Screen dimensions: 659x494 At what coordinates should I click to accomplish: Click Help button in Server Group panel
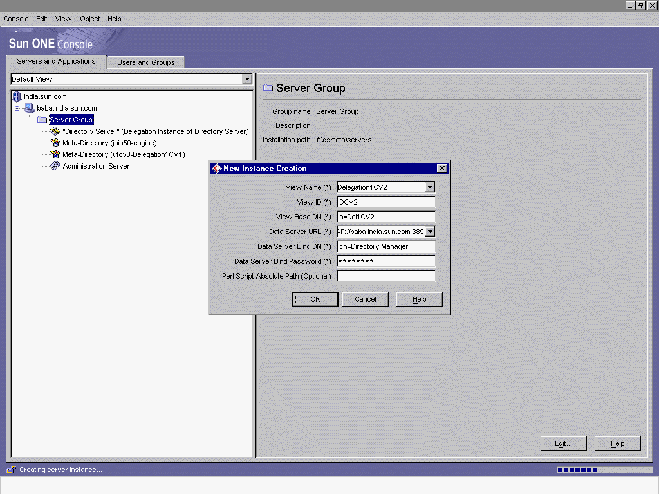click(617, 443)
